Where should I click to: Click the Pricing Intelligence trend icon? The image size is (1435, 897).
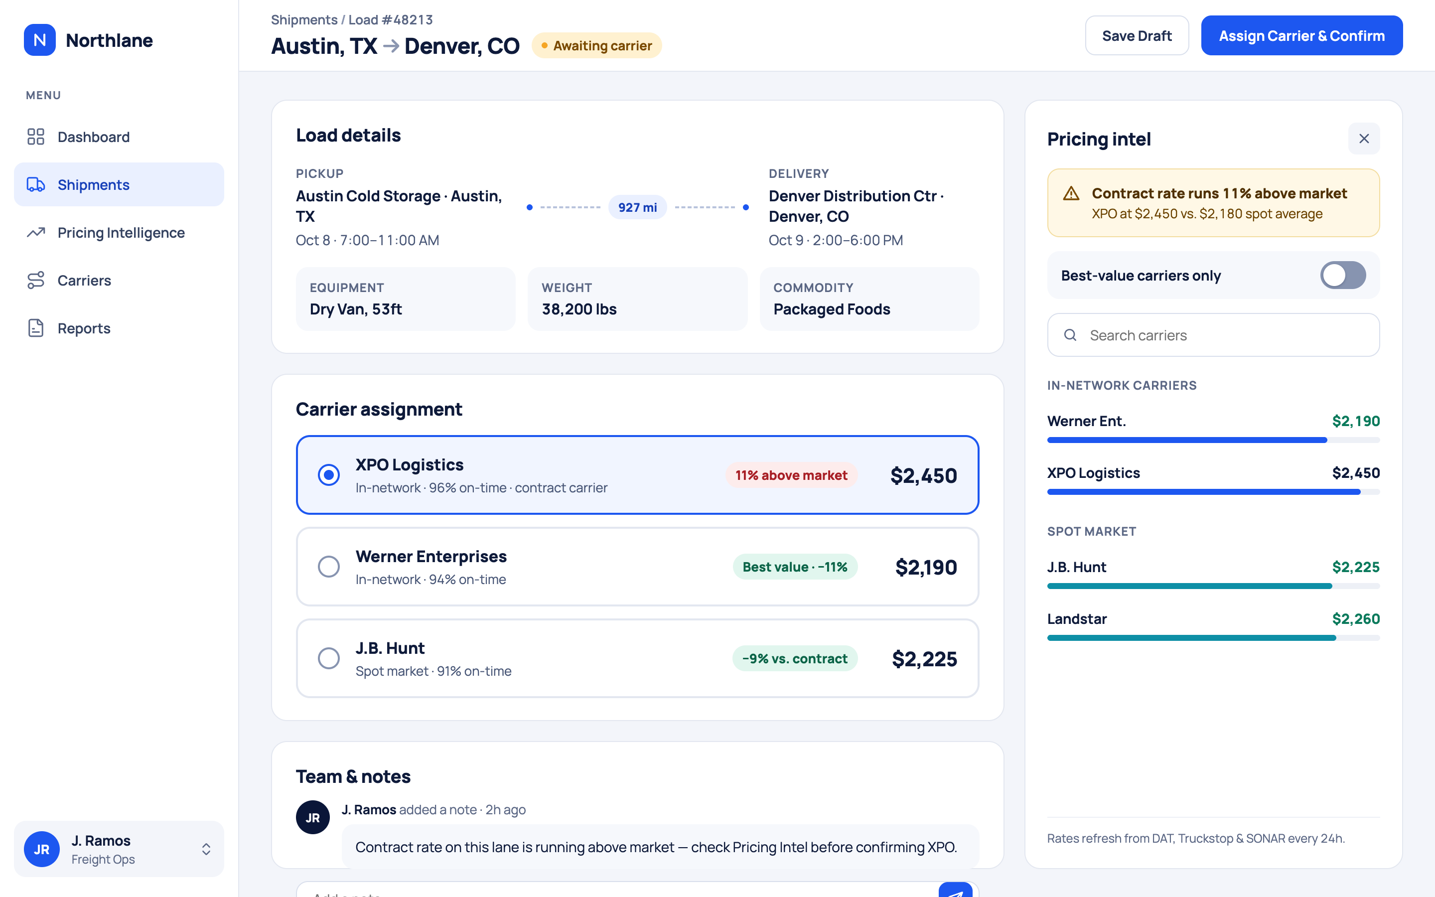[35, 233]
